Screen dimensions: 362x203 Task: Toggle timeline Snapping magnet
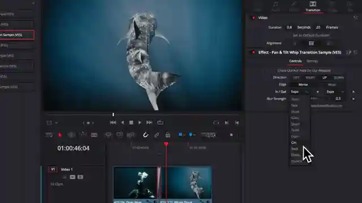click(145, 135)
